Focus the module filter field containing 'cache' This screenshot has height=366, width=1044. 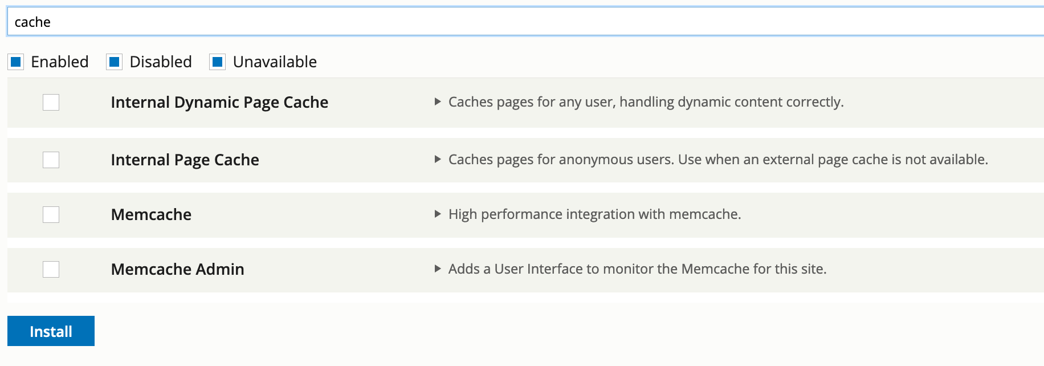[525, 22]
